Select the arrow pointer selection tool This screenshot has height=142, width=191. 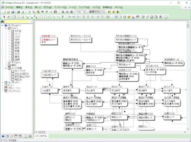click(4, 17)
